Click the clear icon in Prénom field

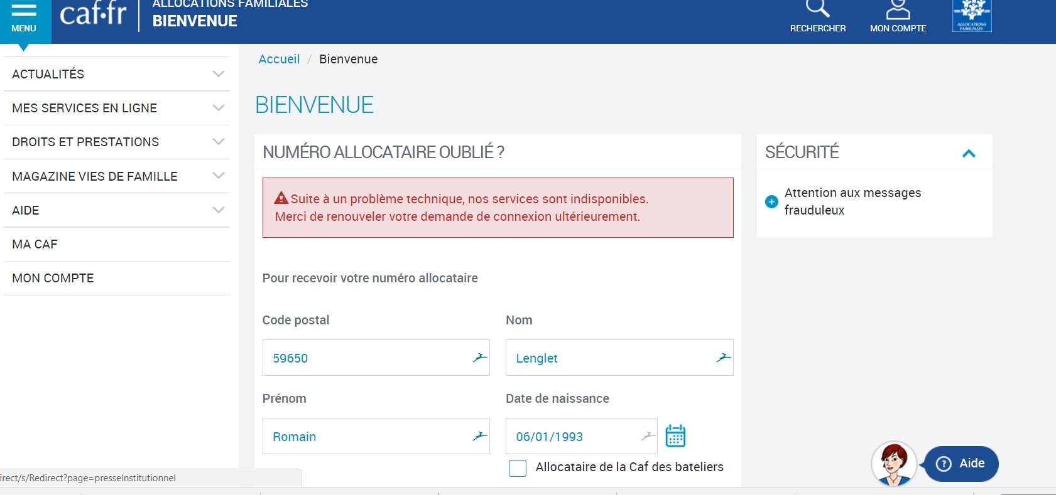coord(480,436)
